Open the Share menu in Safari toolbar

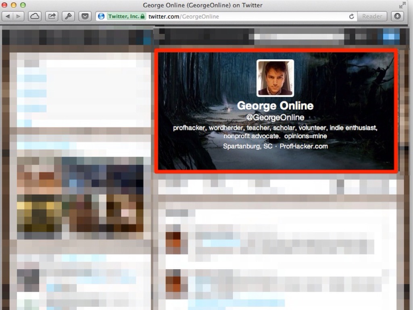tap(52, 17)
